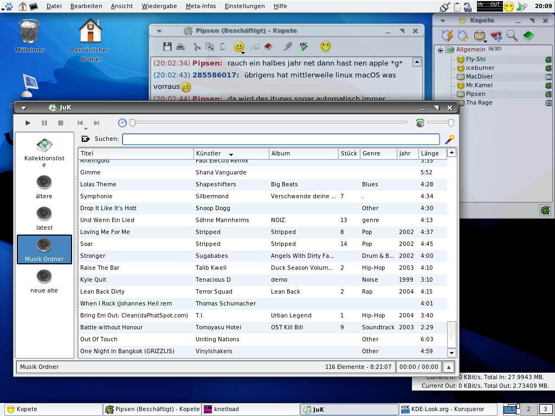
Task: Open the Ansicht menu
Action: click(x=122, y=6)
